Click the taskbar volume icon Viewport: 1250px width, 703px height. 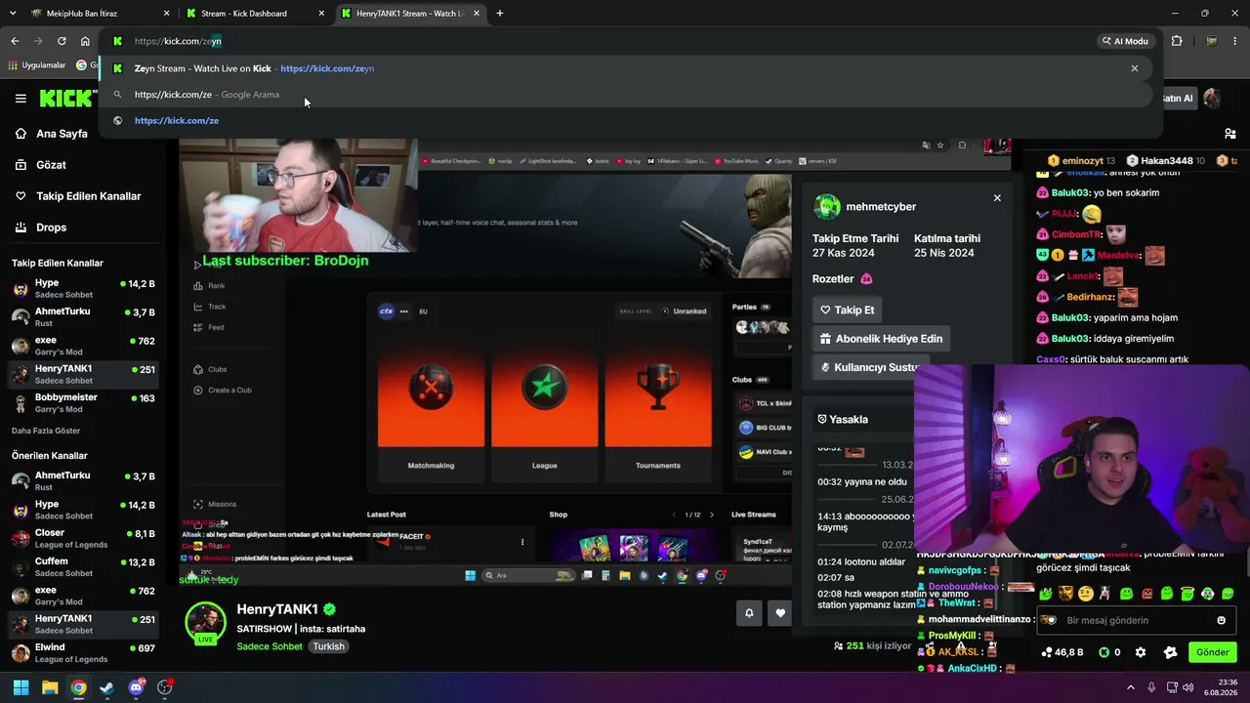pos(1187,687)
